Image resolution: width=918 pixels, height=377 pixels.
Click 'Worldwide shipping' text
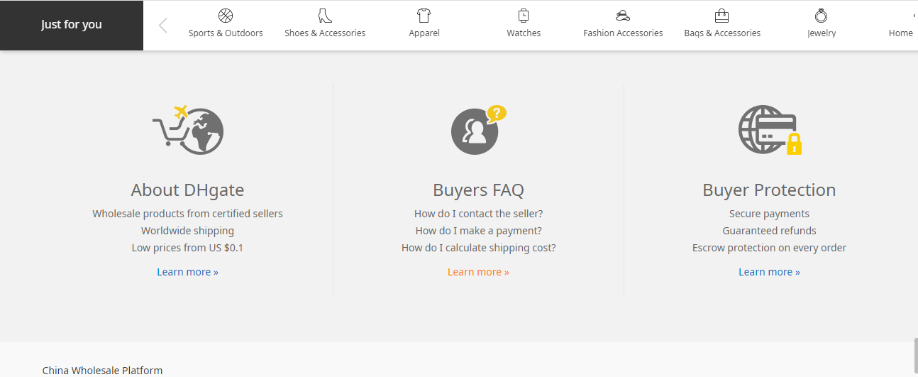pos(187,231)
